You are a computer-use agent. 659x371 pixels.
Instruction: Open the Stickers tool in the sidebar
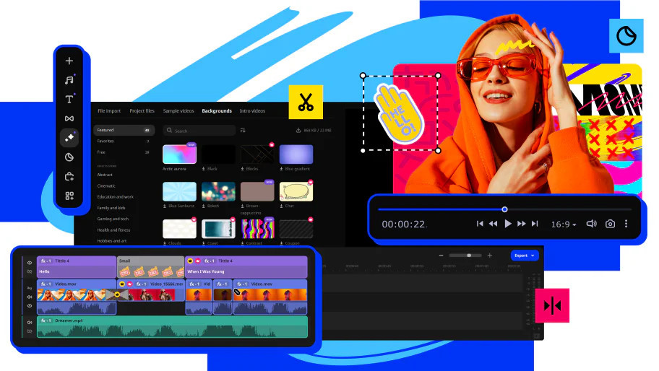point(69,157)
